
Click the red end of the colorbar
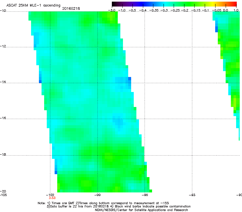click(234, 4)
